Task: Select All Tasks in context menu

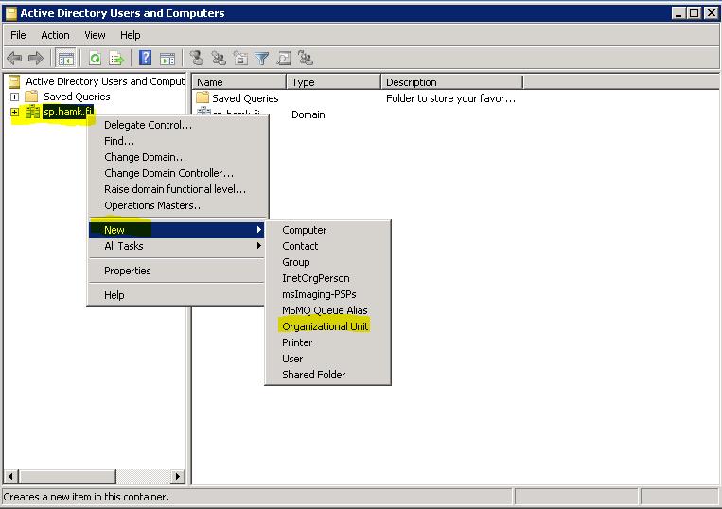Action: (176, 246)
